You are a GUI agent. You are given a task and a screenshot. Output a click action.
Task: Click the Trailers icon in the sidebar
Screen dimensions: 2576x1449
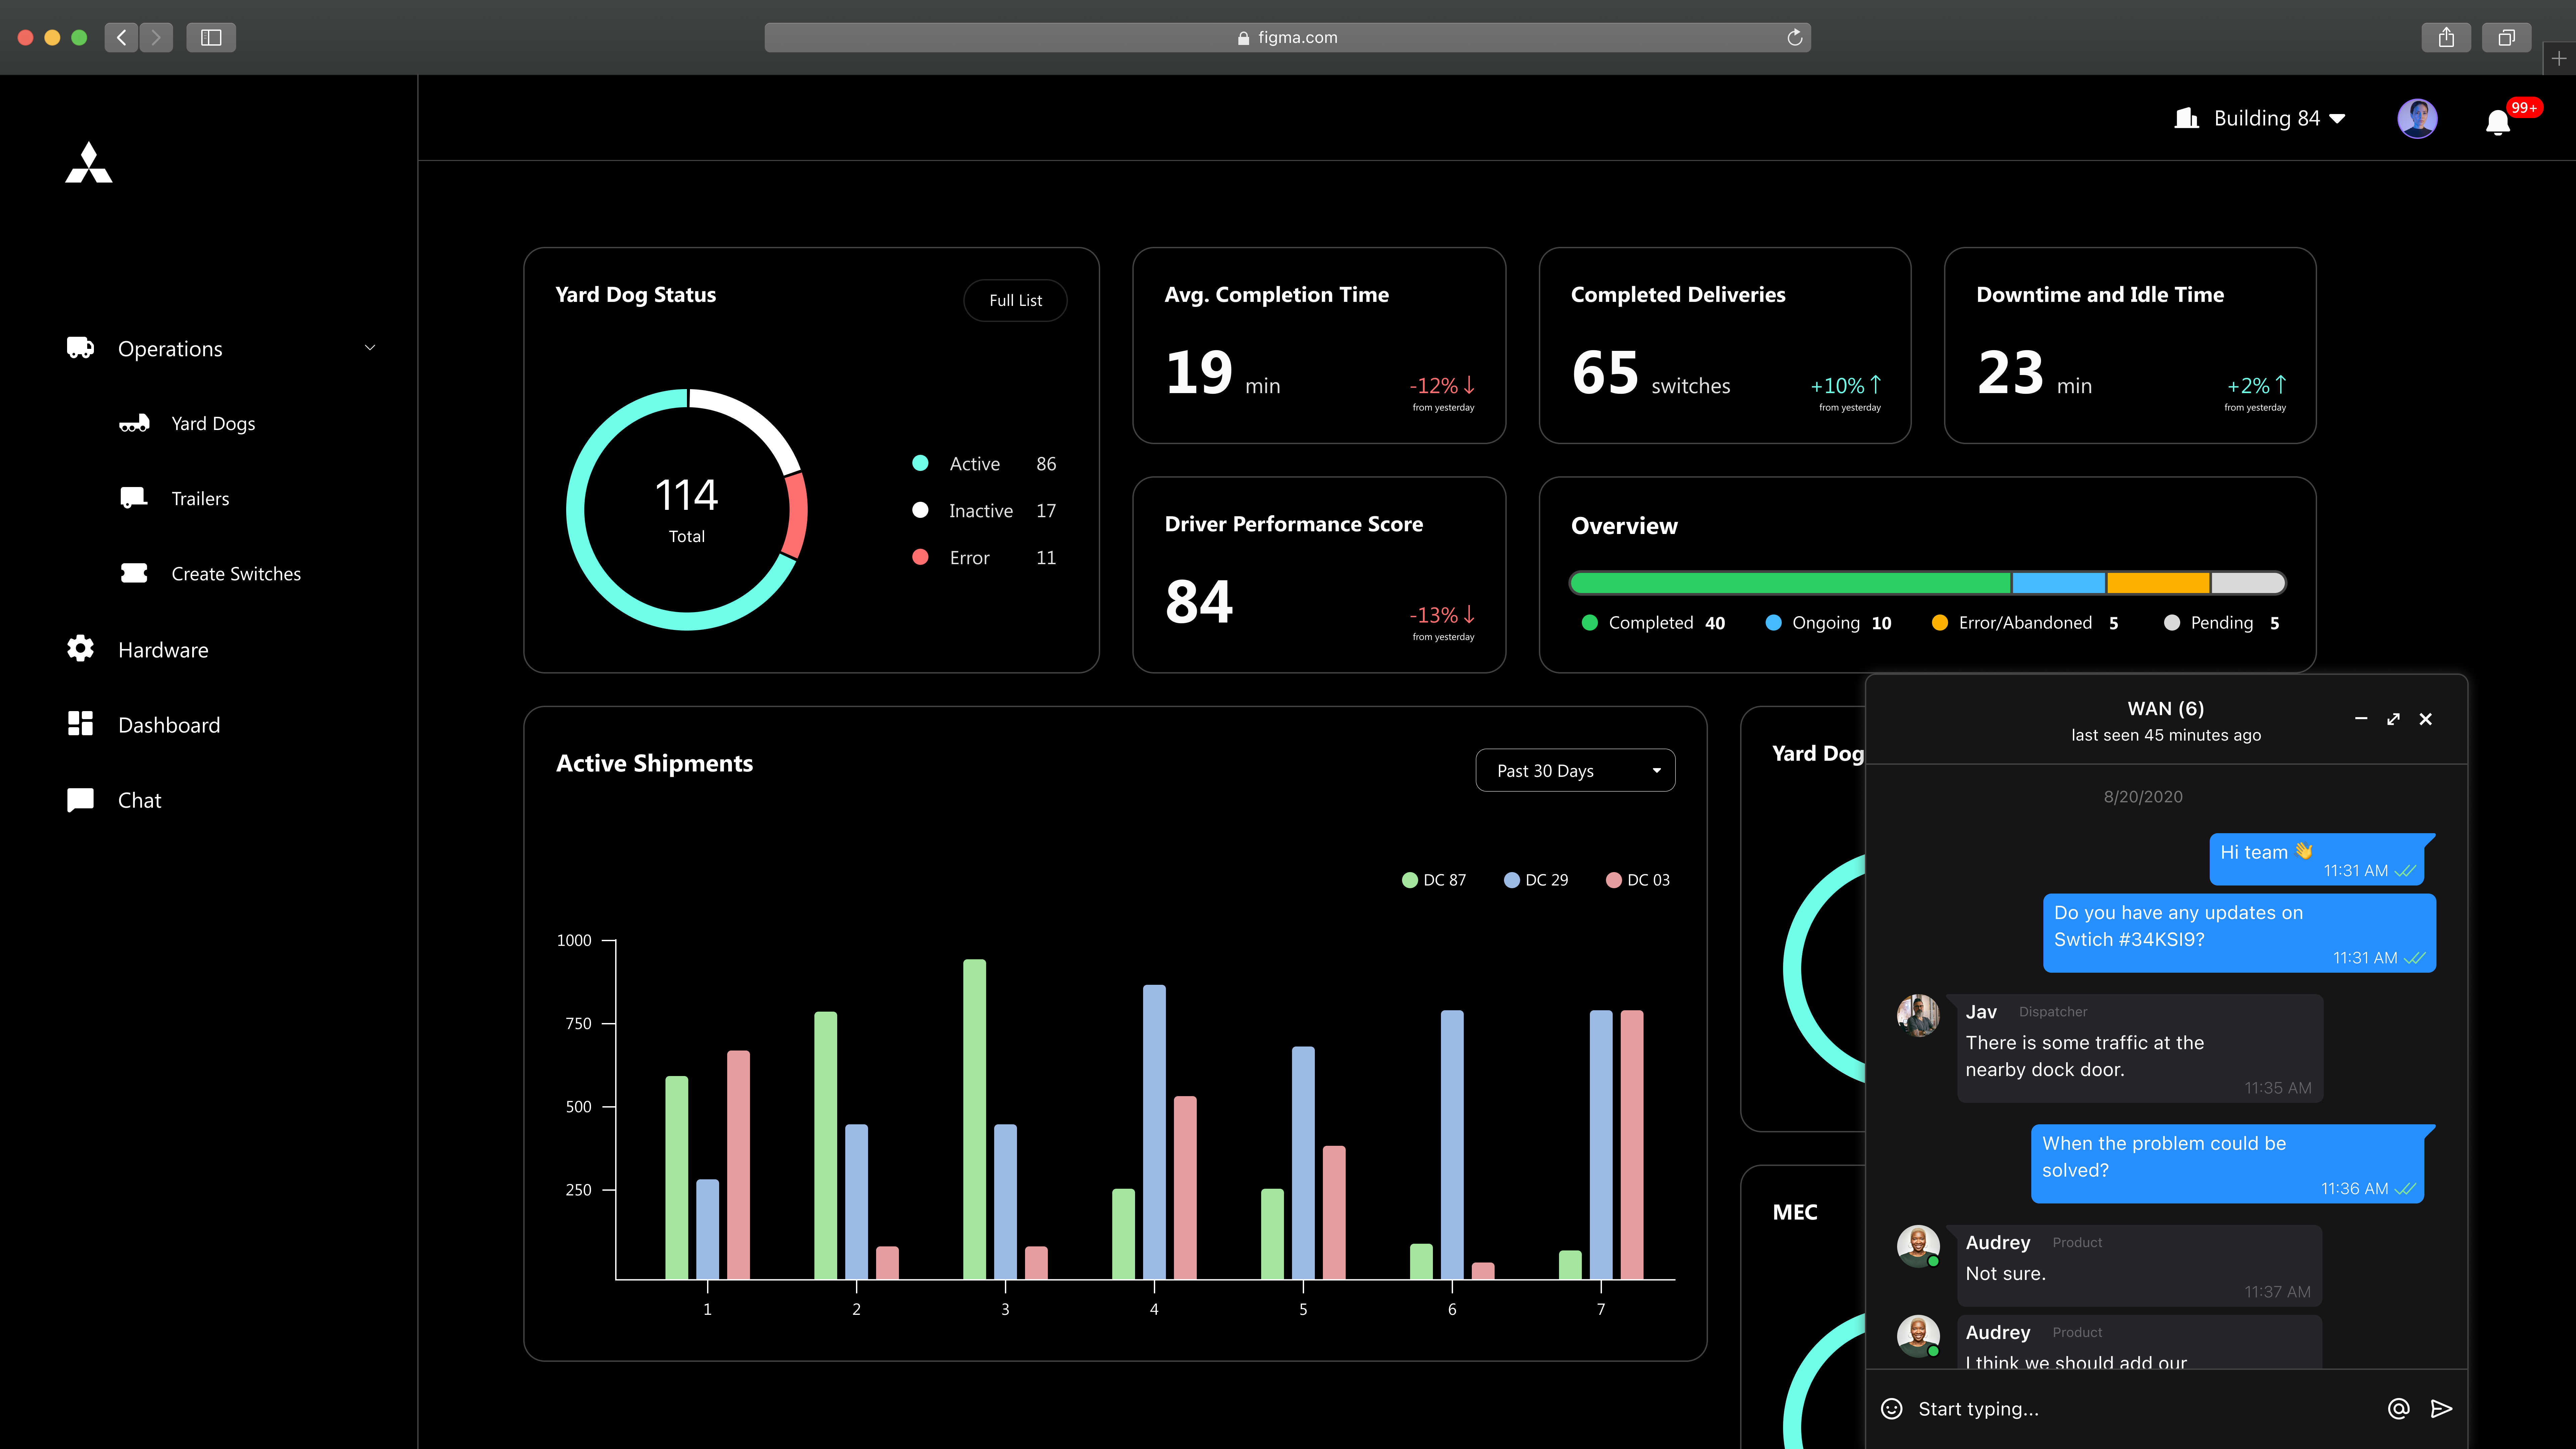coord(134,498)
